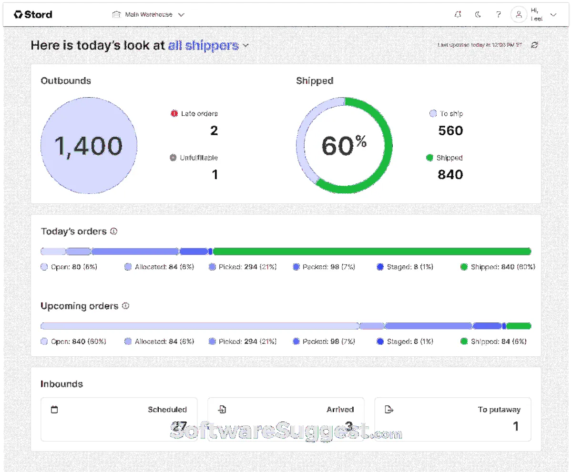This screenshot has width=572, height=472.
Task: Select Upcoming Packed: 98 (7%) legend
Action: 324,341
